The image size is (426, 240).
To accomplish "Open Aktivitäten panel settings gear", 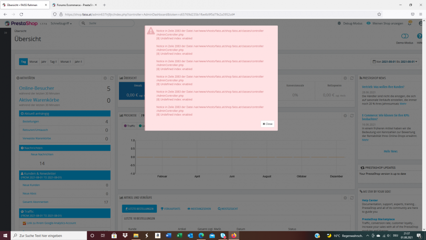I will click(x=105, y=78).
